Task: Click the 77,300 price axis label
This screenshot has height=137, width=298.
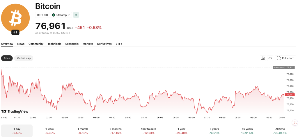Action: (x=290, y=74)
